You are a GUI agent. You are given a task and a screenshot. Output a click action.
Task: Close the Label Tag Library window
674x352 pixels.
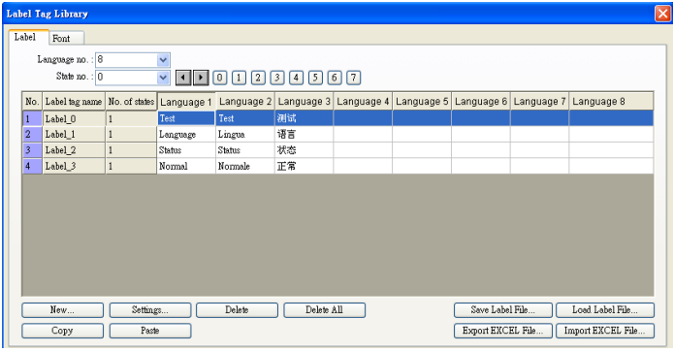click(x=662, y=14)
